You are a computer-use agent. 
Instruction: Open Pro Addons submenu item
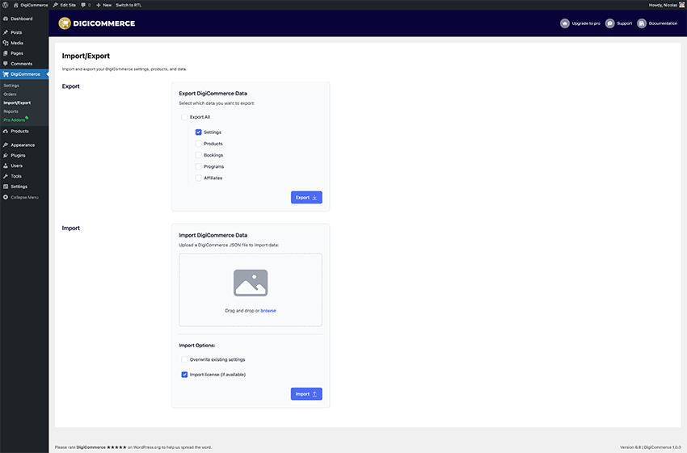click(15, 120)
